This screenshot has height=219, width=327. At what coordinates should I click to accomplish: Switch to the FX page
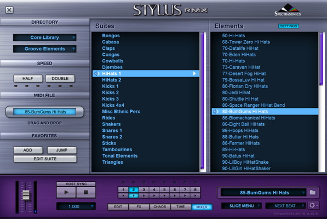[x=139, y=207]
